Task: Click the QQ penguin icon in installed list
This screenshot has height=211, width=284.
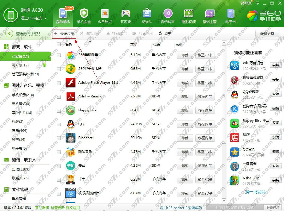Action: [70, 124]
